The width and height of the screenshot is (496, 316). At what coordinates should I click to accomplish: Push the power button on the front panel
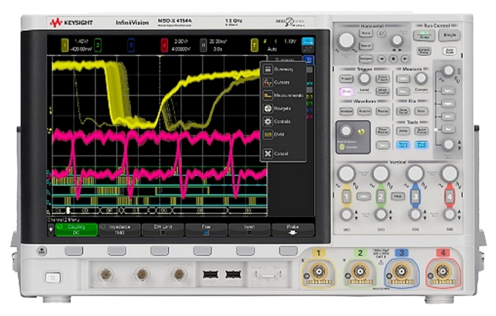[53, 277]
